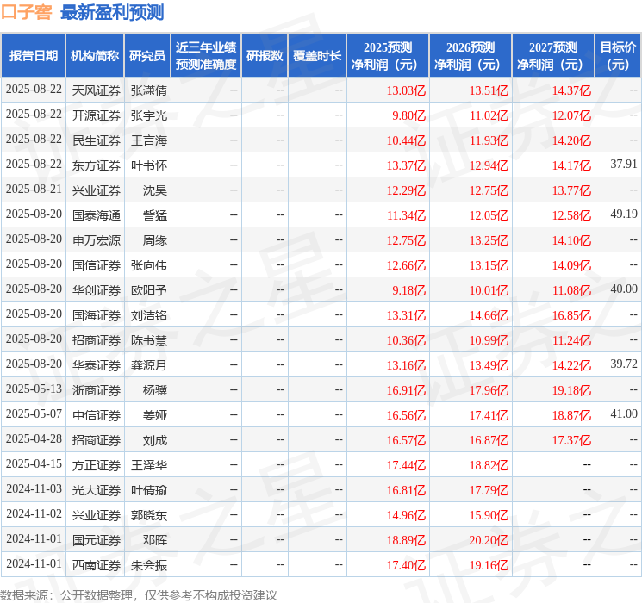Click analyst name 王泽华
Image resolution: width=642 pixels, height=603 pixels.
click(x=148, y=465)
